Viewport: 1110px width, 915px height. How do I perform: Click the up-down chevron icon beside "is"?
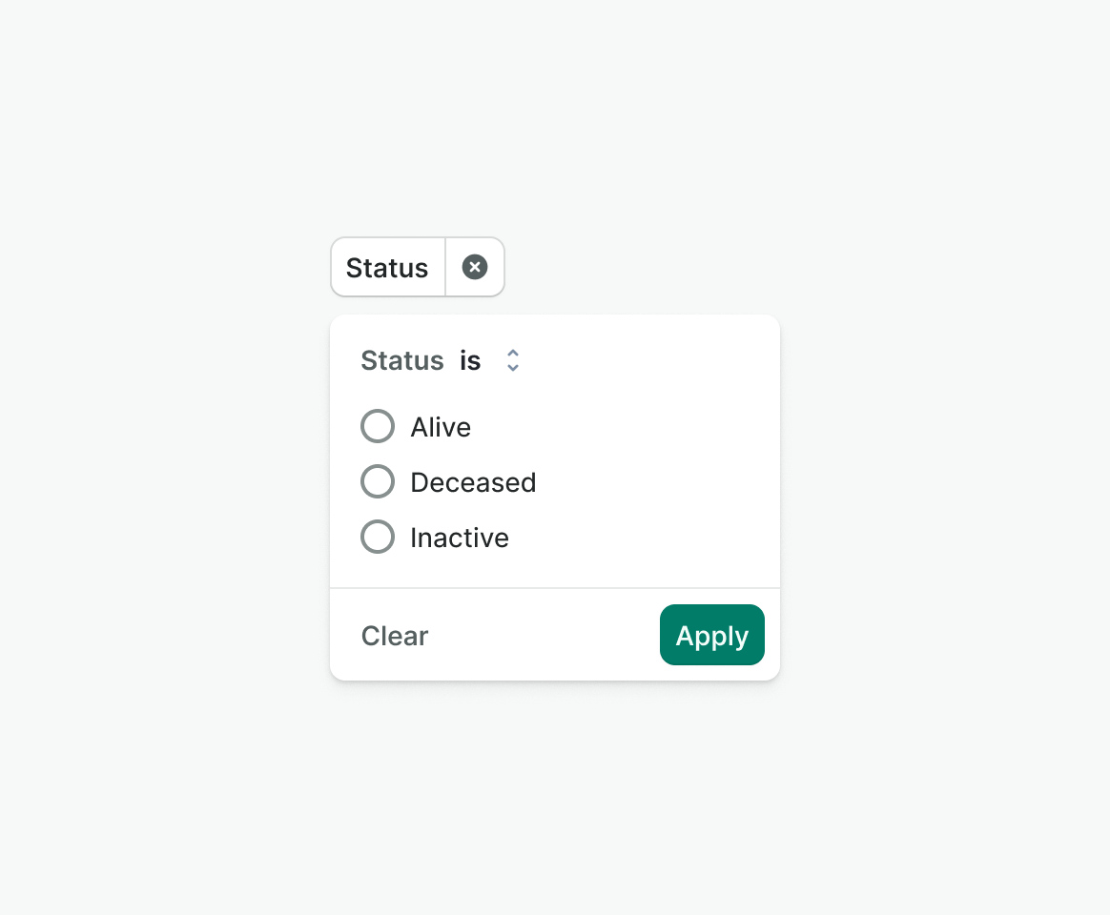[x=513, y=360]
